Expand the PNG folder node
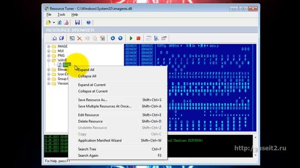The image size is (300, 168). (x=49, y=56)
